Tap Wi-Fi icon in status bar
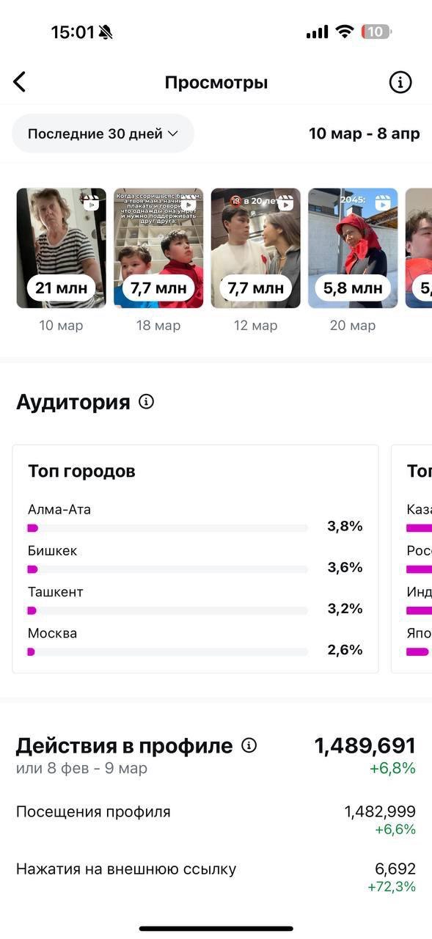This screenshot has height=939, width=432. point(344,32)
